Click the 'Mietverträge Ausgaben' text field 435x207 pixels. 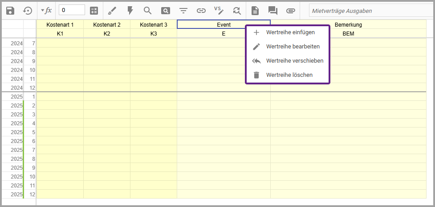368,10
